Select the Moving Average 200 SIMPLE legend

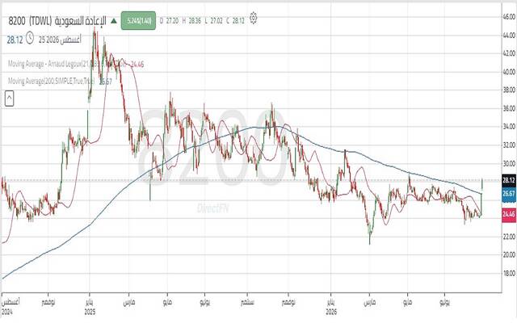pos(60,81)
